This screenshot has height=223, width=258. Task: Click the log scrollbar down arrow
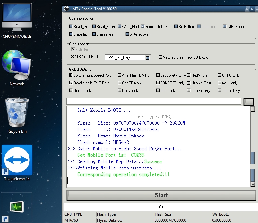click(x=253, y=184)
